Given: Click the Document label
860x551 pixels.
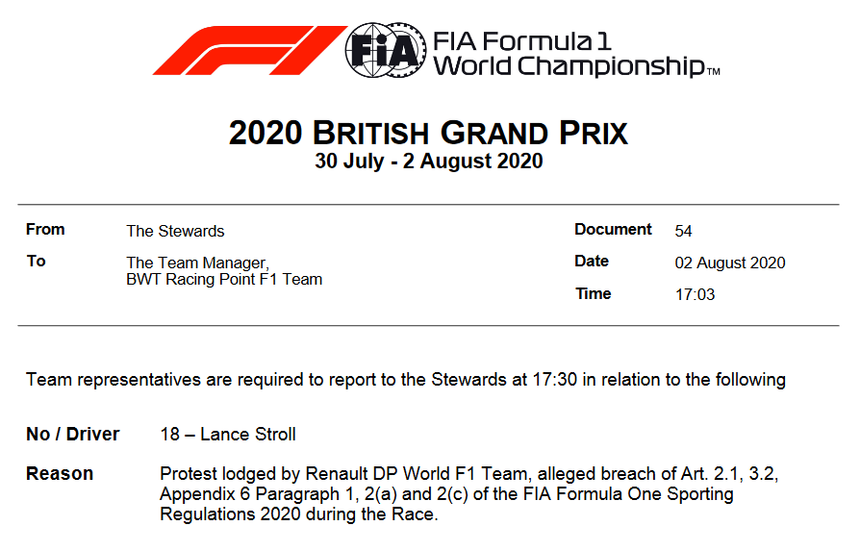Looking at the screenshot, I should [x=613, y=230].
